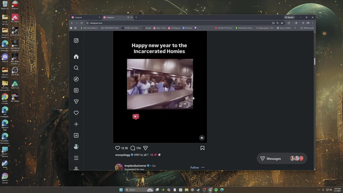Image resolution: width=343 pixels, height=193 pixels.
Task: Open the direct messages icon in sidebar
Action: (x=76, y=102)
